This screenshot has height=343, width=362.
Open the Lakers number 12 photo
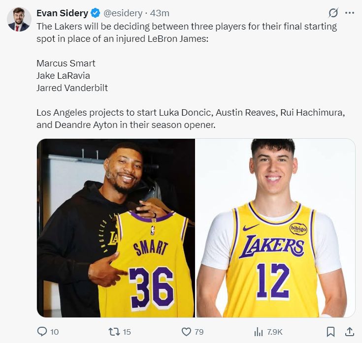tap(276, 228)
